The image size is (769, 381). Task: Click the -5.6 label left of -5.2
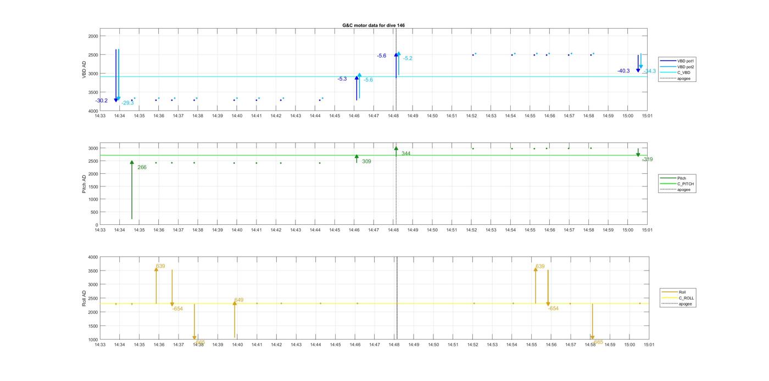point(382,56)
